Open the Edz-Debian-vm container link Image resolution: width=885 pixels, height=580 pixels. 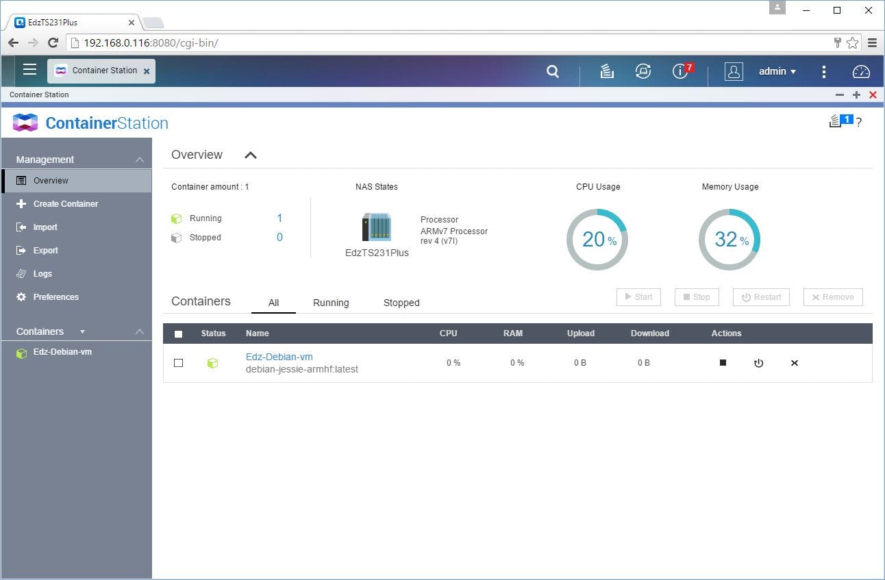coord(279,357)
